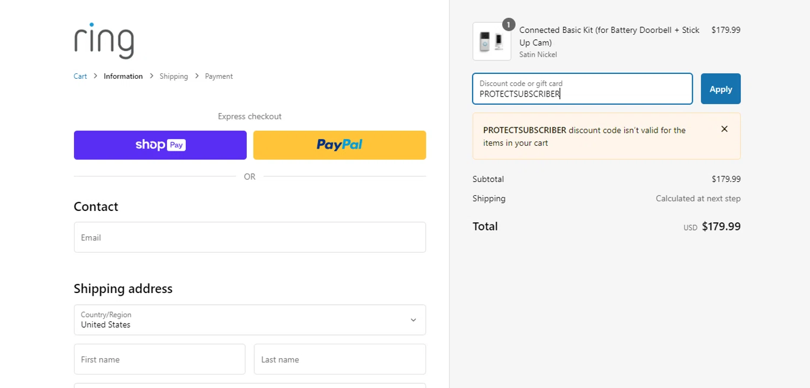Focus the discount code or gift card field

click(582, 90)
